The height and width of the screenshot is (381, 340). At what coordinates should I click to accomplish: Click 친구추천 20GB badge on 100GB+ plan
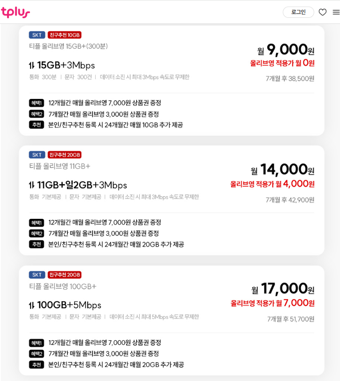(x=65, y=275)
